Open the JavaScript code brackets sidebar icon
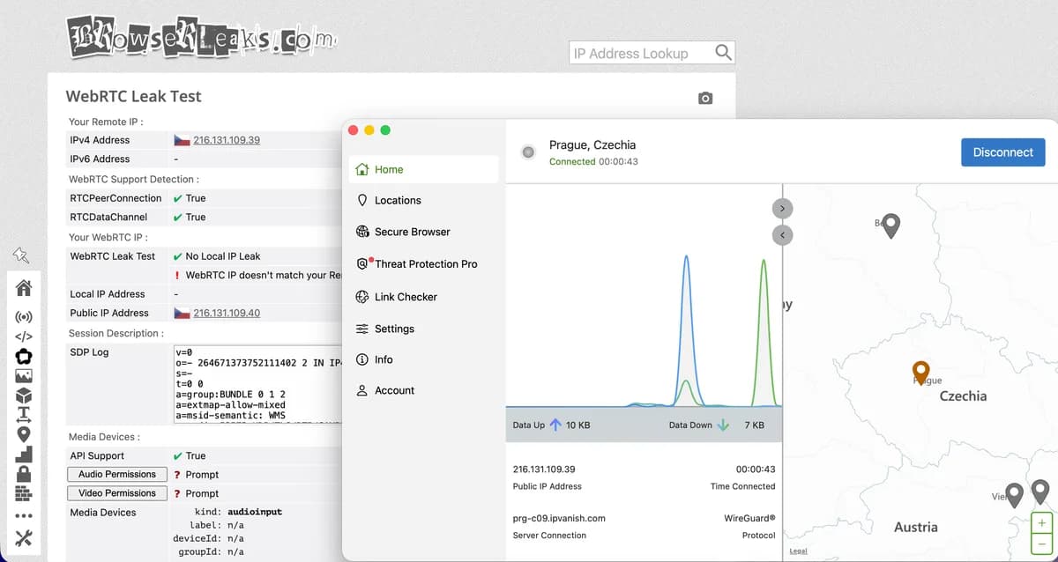 24,336
